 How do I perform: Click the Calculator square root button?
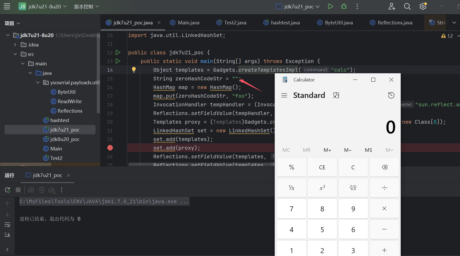353,188
